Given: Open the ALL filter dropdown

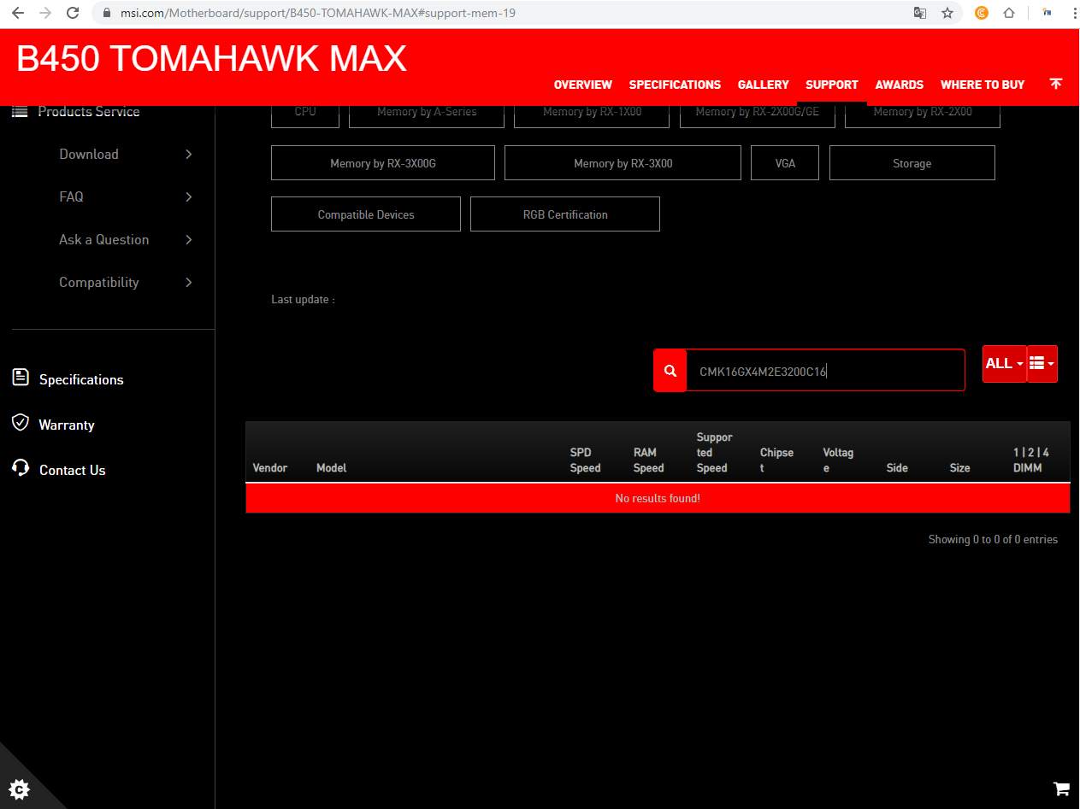Looking at the screenshot, I should (x=1005, y=364).
